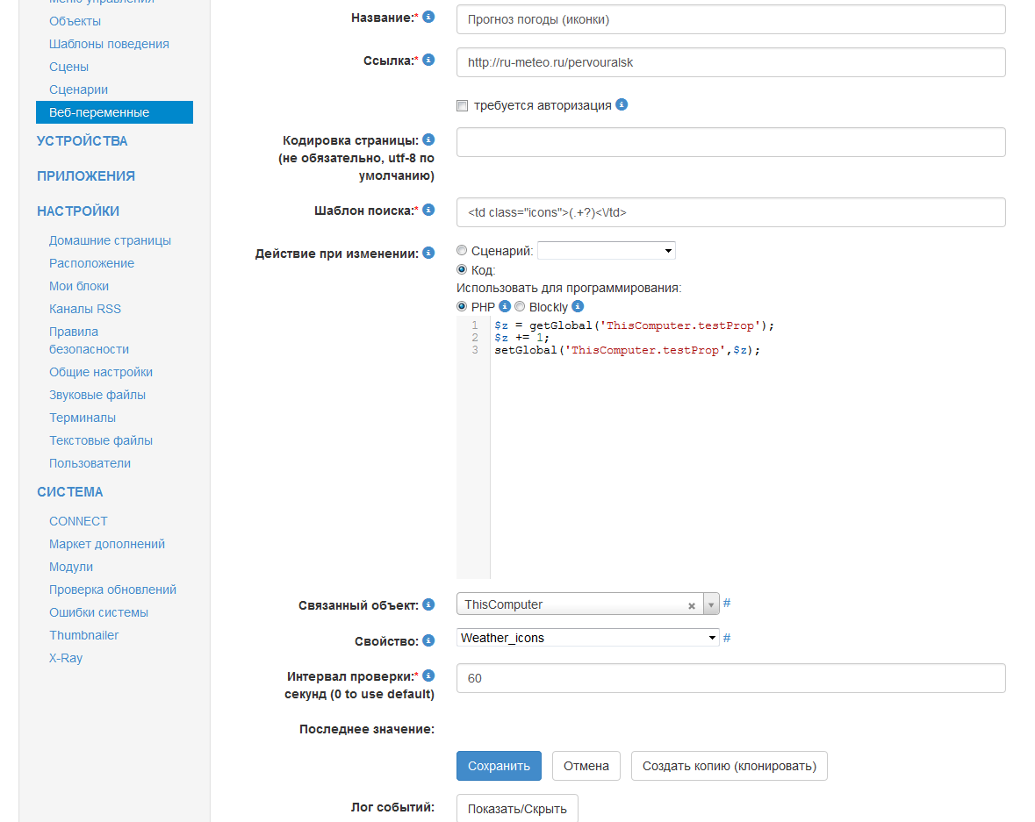Open the Weather_icons property dropdown

[587, 638]
